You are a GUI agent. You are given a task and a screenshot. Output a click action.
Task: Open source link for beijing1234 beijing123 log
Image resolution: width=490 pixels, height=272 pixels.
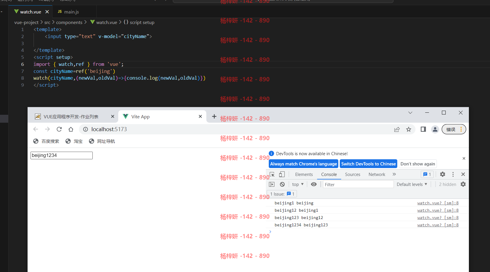click(438, 225)
